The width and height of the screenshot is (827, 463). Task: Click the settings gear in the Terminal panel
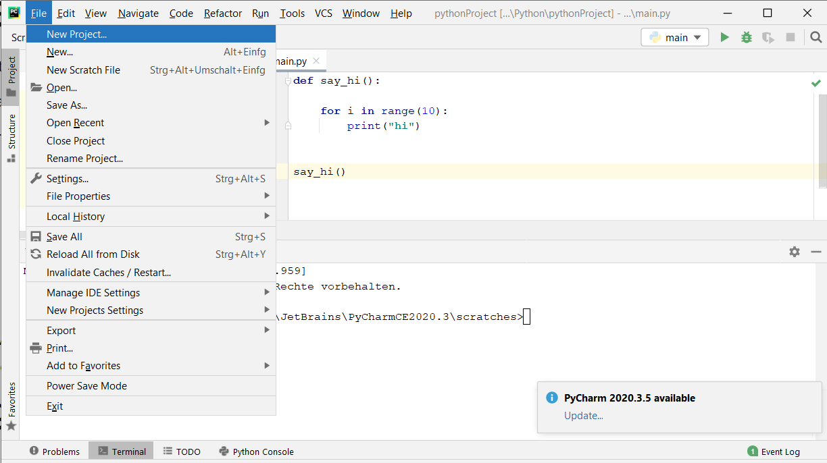point(794,251)
